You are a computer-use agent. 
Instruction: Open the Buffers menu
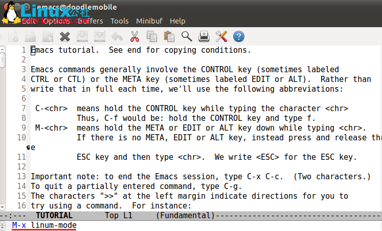91,21
